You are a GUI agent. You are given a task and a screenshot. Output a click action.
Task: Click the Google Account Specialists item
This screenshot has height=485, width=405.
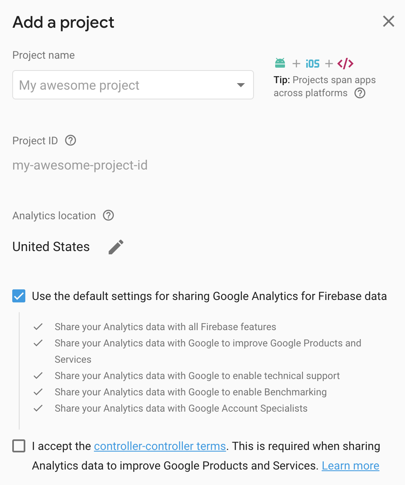tap(181, 408)
